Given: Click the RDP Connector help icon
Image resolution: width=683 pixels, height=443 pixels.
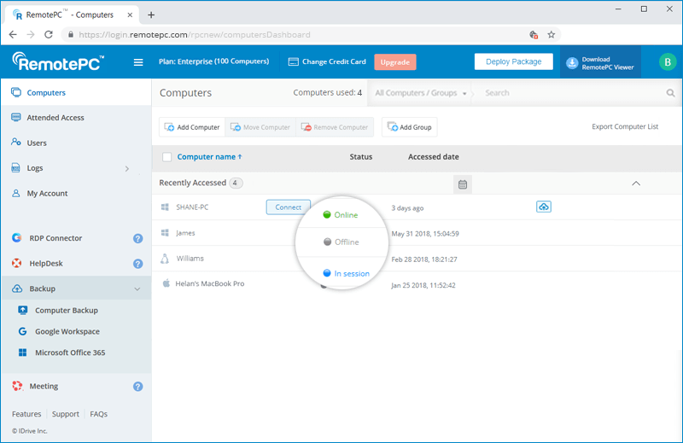Looking at the screenshot, I should (137, 239).
